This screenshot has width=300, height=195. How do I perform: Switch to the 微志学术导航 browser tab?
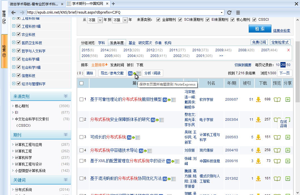(x=34, y=4)
